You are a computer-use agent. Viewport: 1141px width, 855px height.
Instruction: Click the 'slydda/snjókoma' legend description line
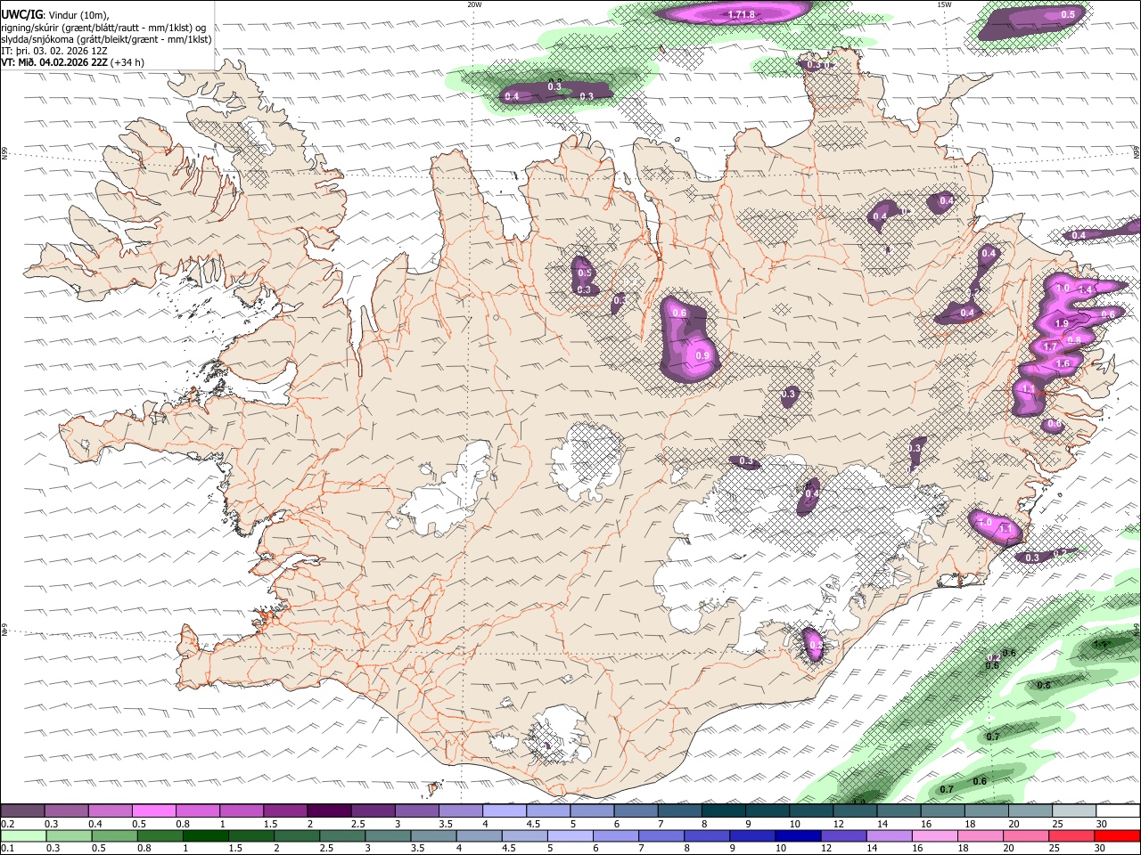[106, 39]
